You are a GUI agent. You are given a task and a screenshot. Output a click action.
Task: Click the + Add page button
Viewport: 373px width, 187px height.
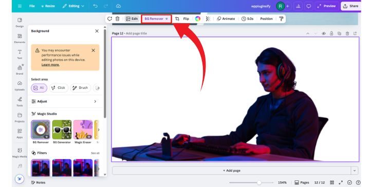click(232, 171)
